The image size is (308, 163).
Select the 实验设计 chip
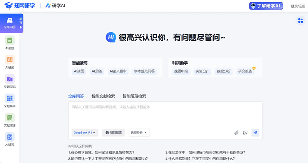pos(203,71)
